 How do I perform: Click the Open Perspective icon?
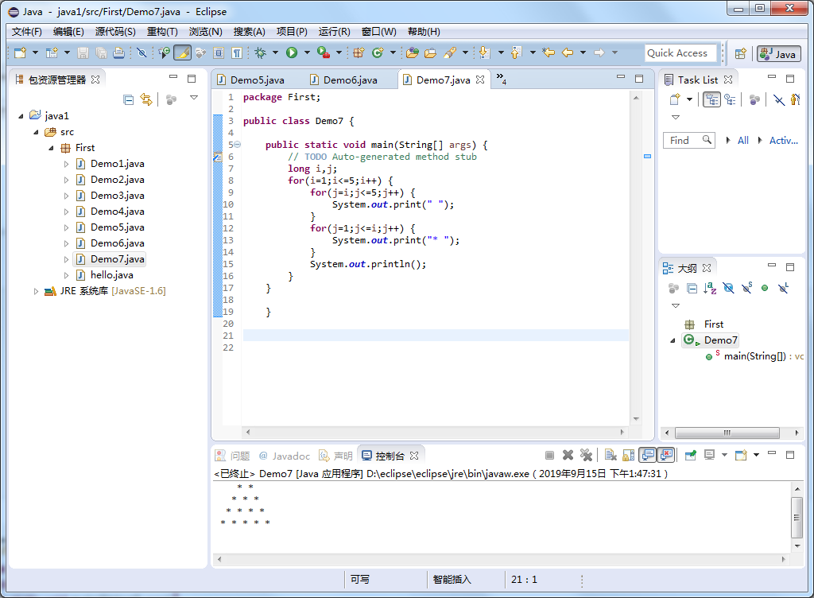(741, 53)
